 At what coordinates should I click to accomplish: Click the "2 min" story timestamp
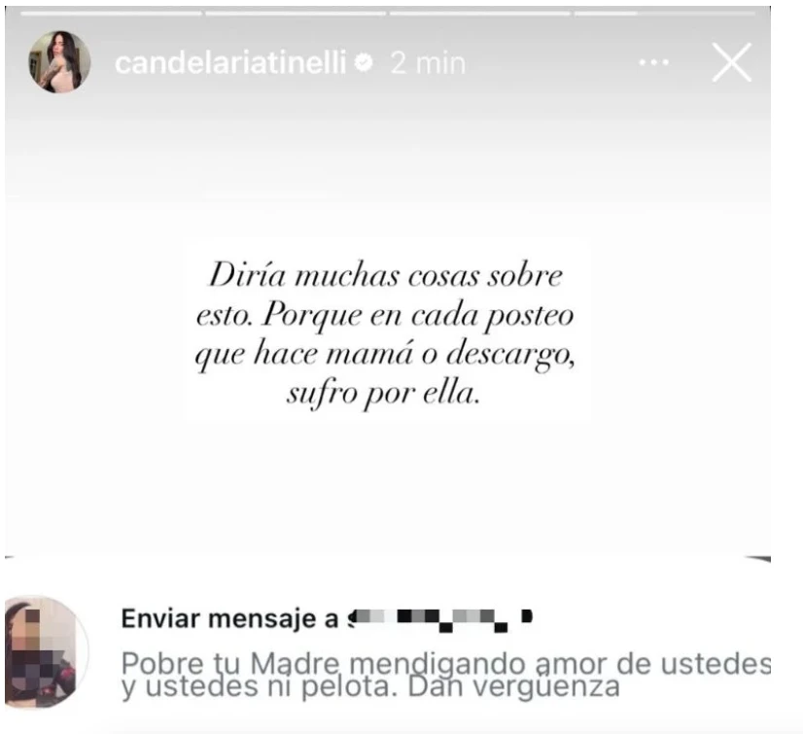(428, 63)
